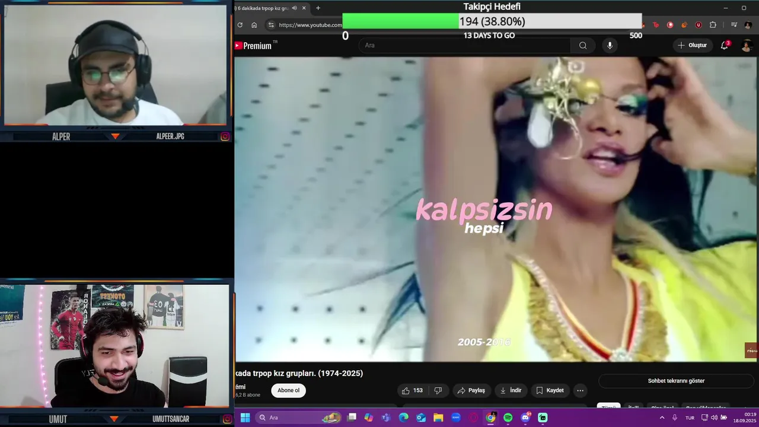Change the TUR keyboard language
This screenshot has height=427, width=759.
click(x=690, y=418)
